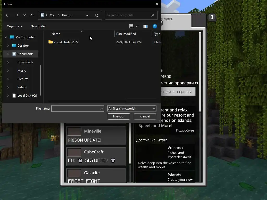The image size is (267, 200).
Task: Select the Visual Studio 2022 folder
Action: click(x=66, y=42)
